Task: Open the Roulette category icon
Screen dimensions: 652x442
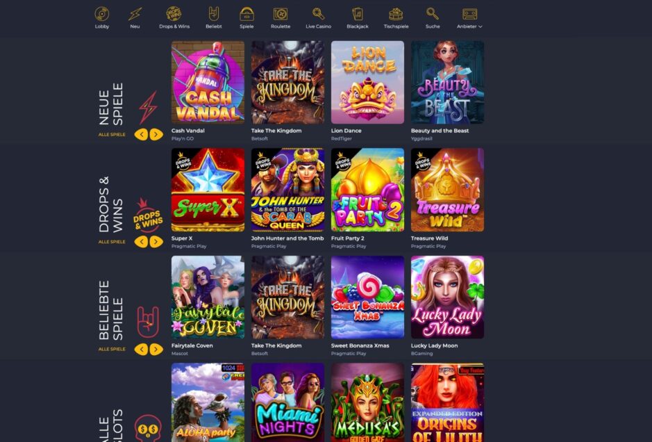Action: click(281, 15)
